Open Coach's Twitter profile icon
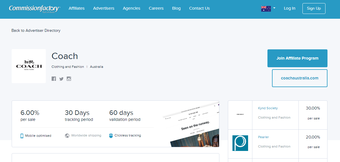The image size is (340, 162). (61, 79)
